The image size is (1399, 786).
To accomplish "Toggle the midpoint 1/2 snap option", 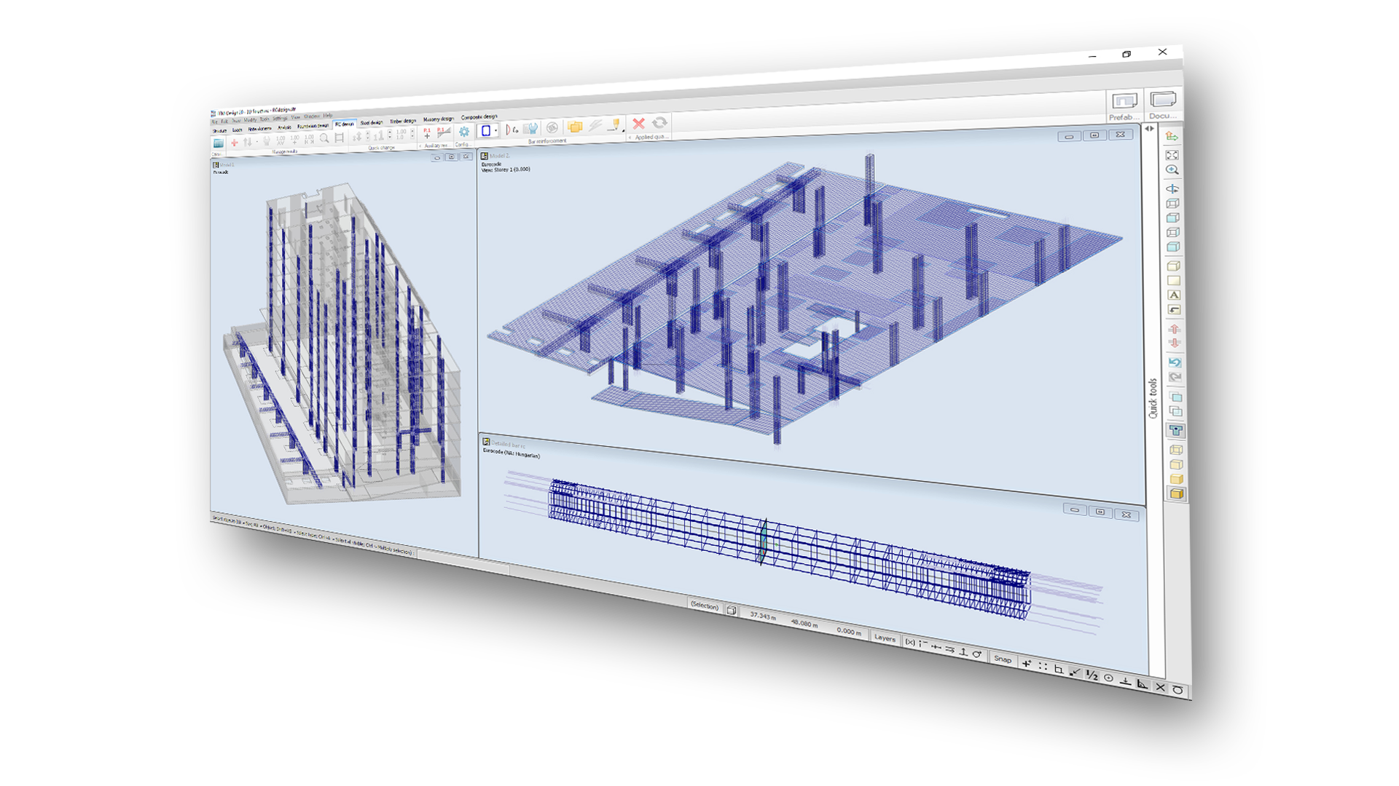I will tap(1091, 675).
